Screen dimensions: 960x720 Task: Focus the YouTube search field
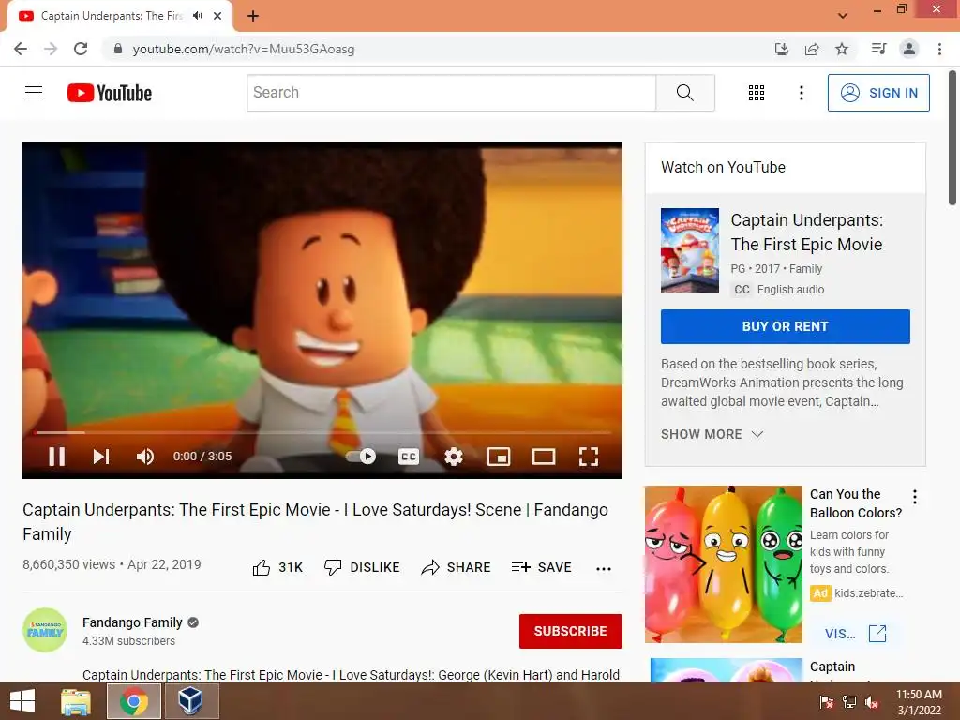point(452,93)
